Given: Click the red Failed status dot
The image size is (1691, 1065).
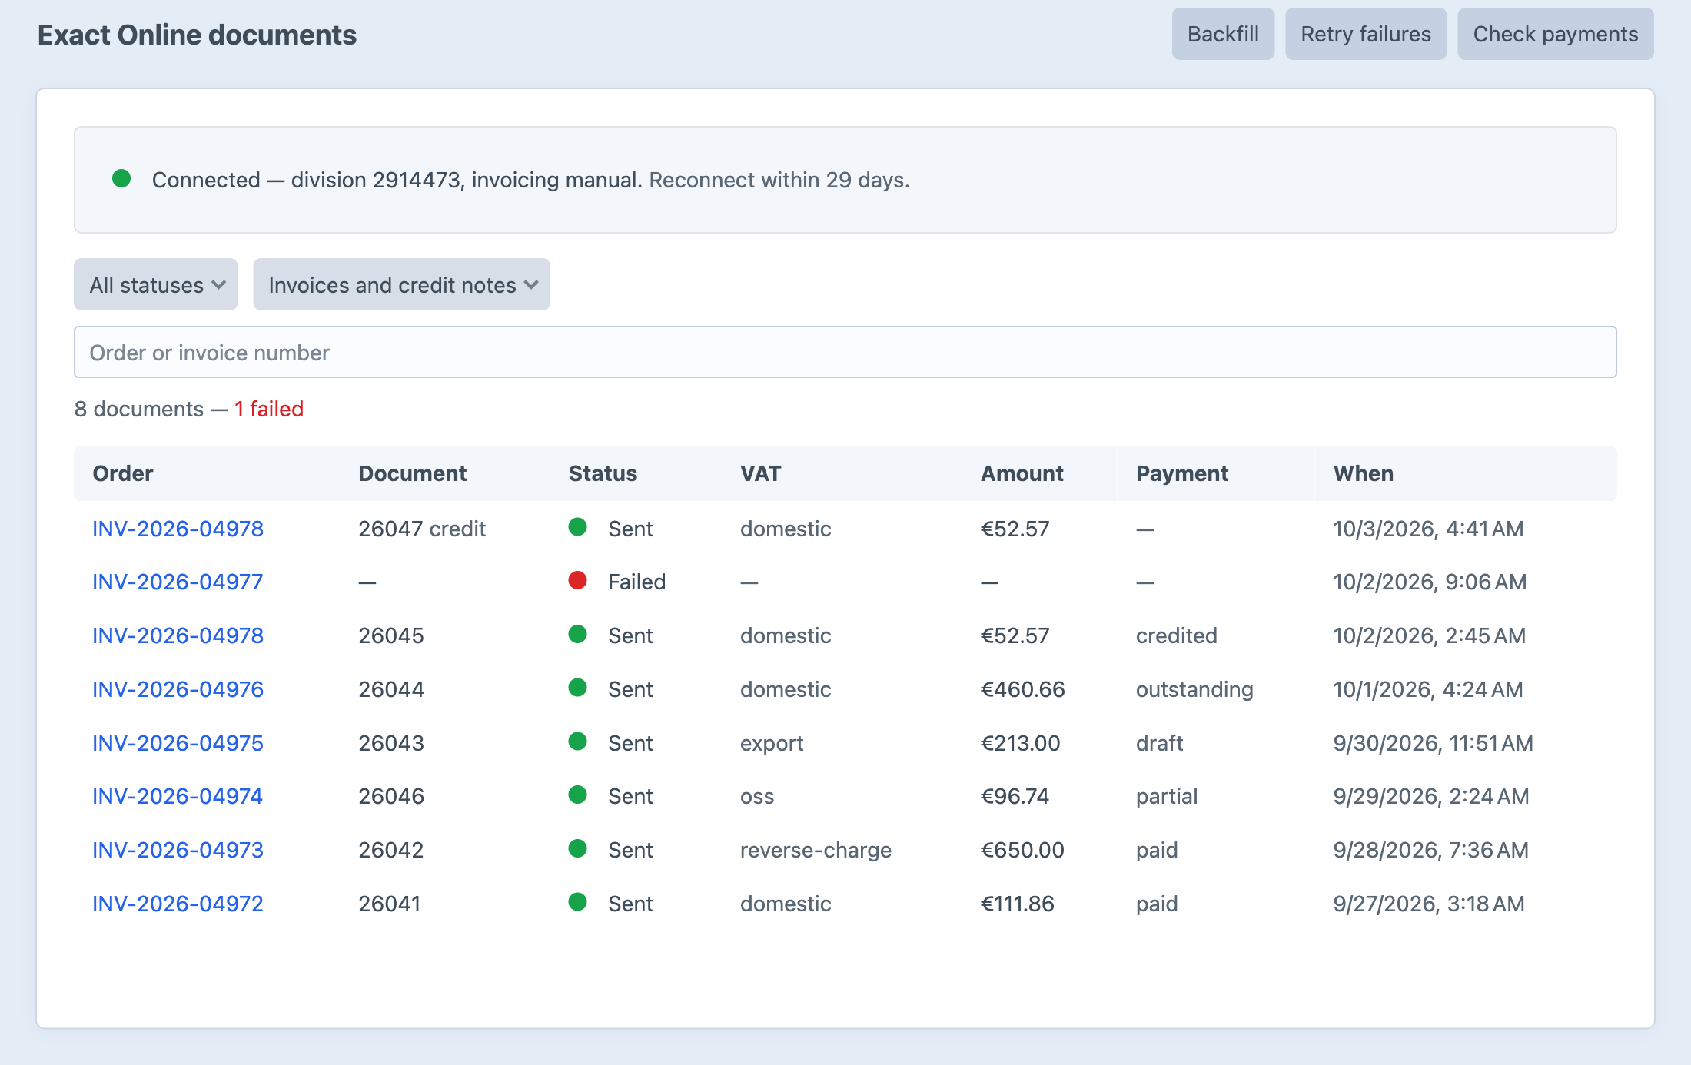Looking at the screenshot, I should 578,581.
